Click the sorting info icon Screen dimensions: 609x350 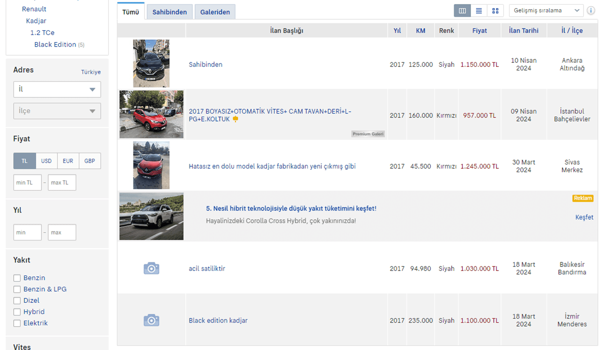pyautogui.click(x=591, y=11)
